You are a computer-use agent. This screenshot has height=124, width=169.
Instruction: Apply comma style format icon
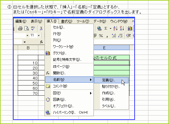pyautogui.click(x=107, y=36)
